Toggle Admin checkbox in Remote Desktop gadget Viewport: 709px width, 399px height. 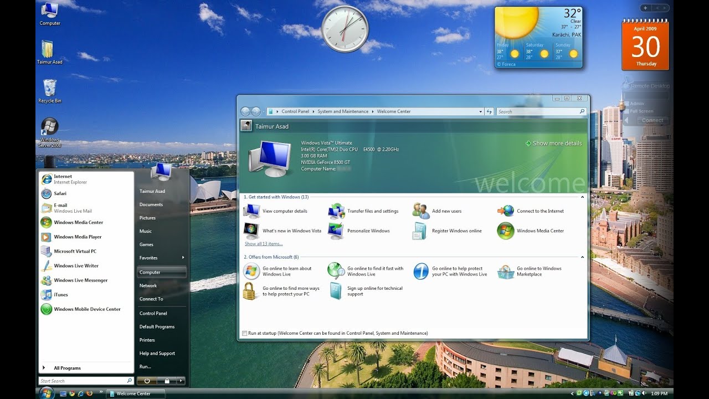[626, 104]
